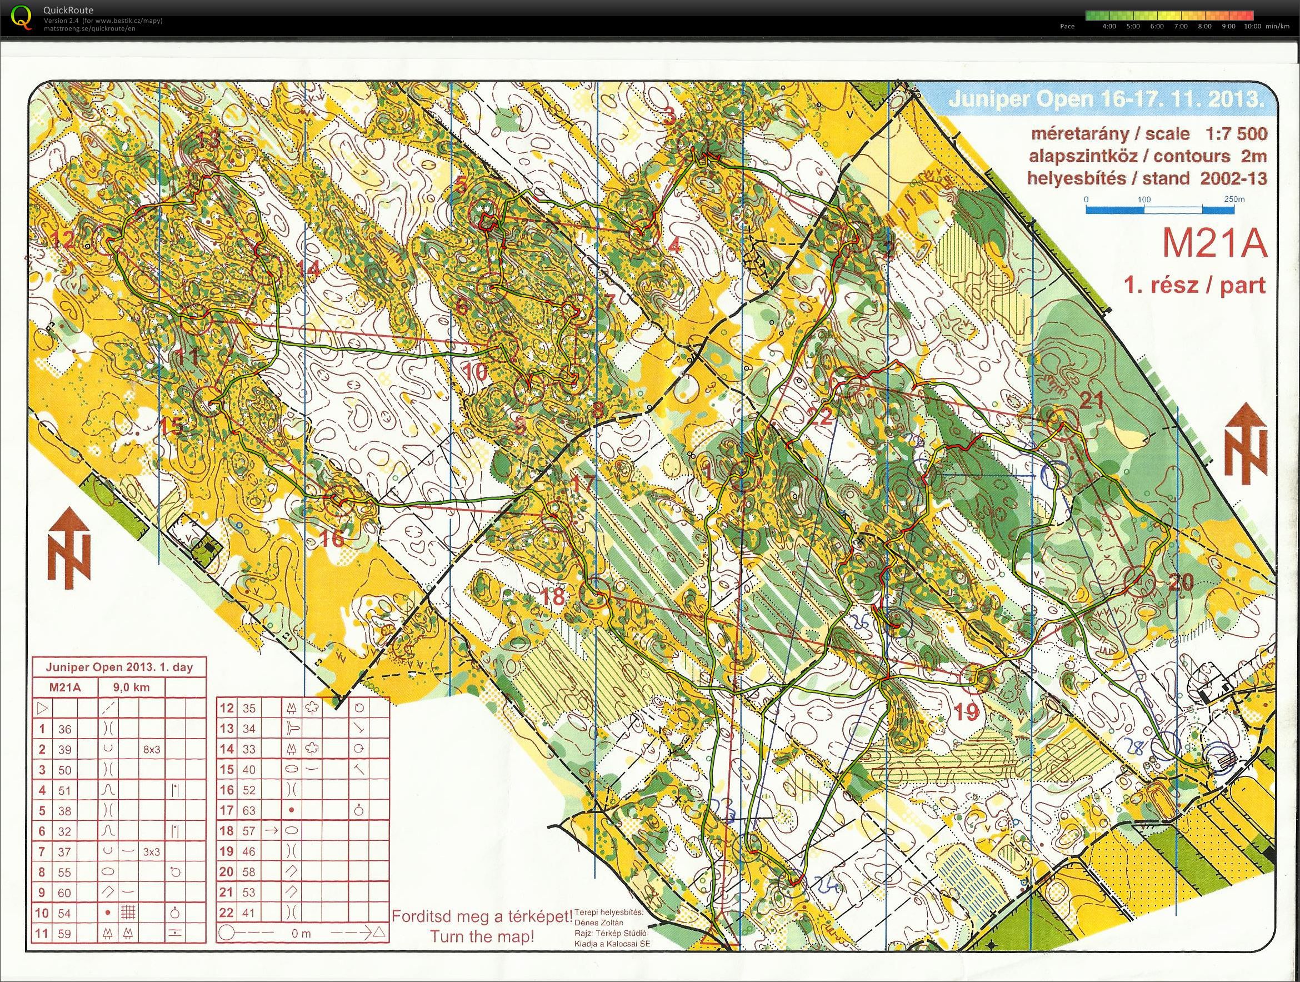Click the north arrow icon on the left side
The image size is (1300, 982).
pos(69,547)
